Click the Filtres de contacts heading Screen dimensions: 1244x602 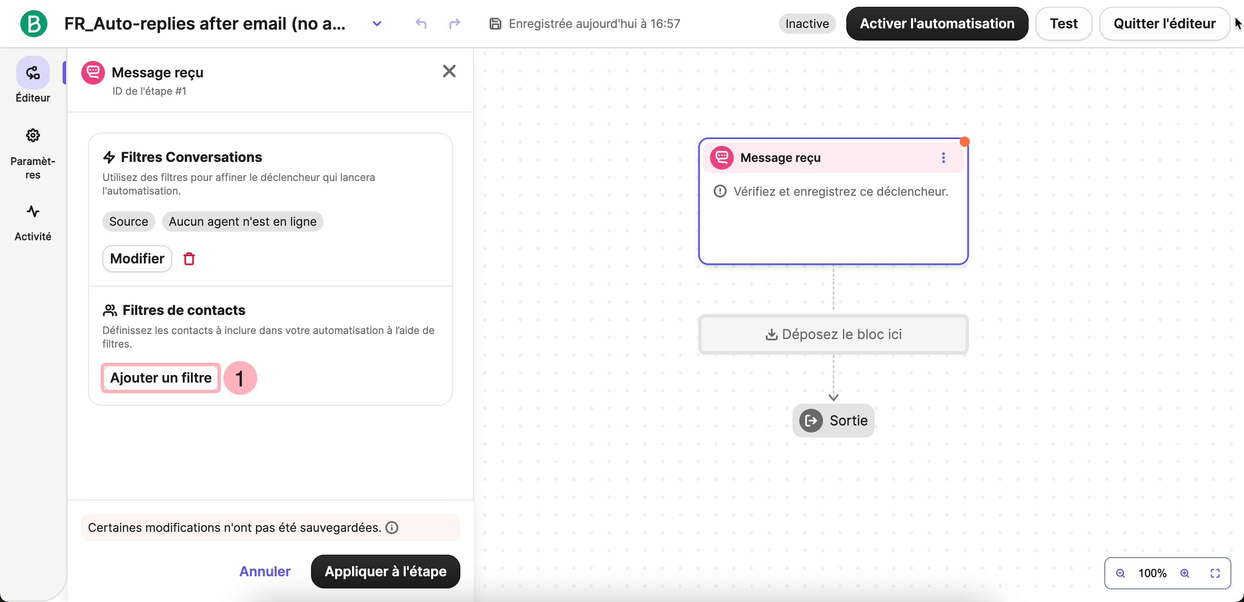click(184, 310)
